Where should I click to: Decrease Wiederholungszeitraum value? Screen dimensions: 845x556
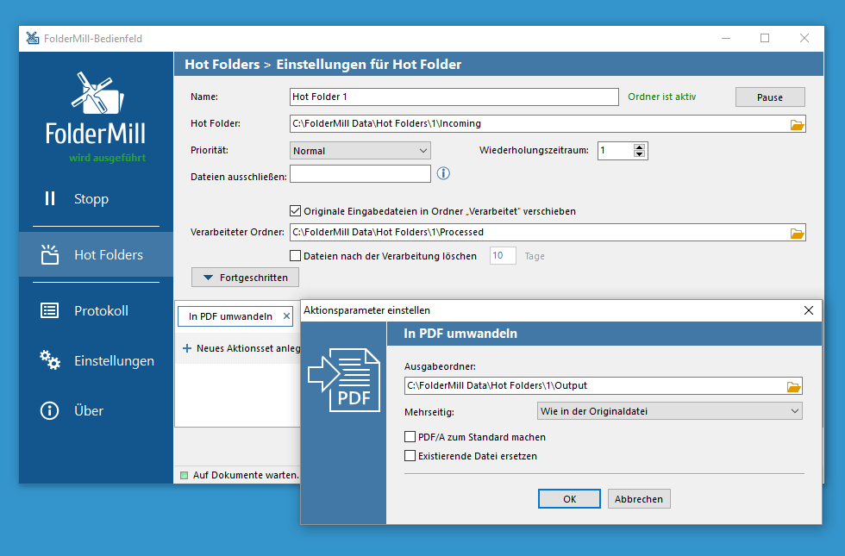click(x=639, y=154)
